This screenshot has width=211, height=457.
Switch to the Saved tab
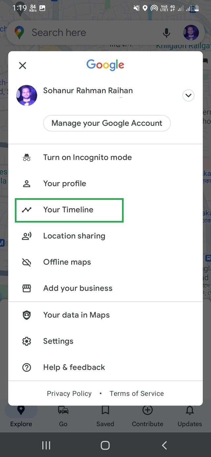click(105, 416)
